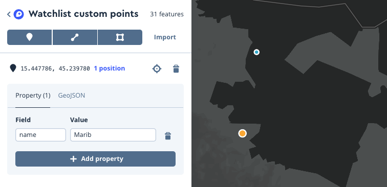Select the draw line tool

(75, 37)
